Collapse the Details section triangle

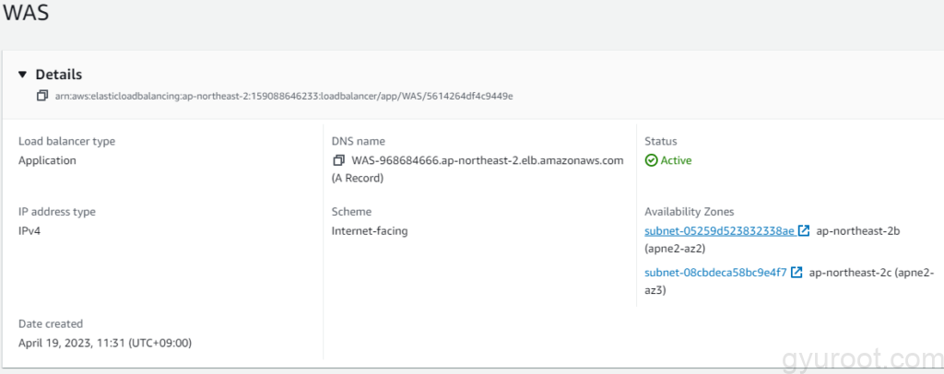point(23,75)
